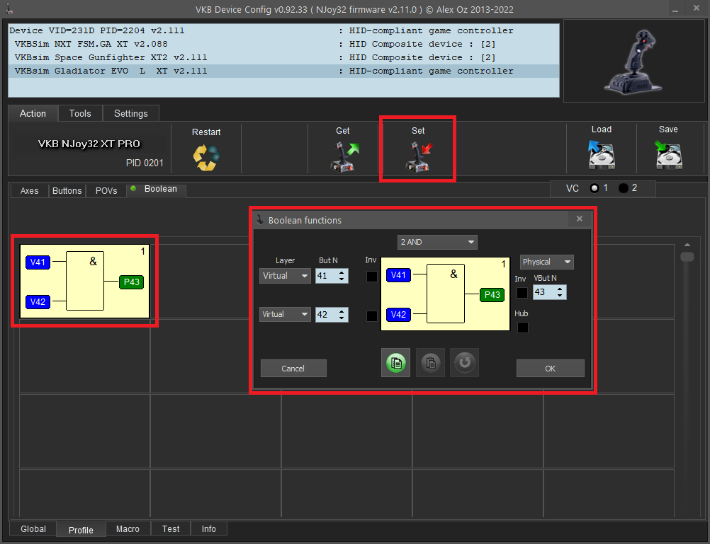This screenshot has width=710, height=544.
Task: Click the Set joystick parameters icon
Action: coord(418,156)
